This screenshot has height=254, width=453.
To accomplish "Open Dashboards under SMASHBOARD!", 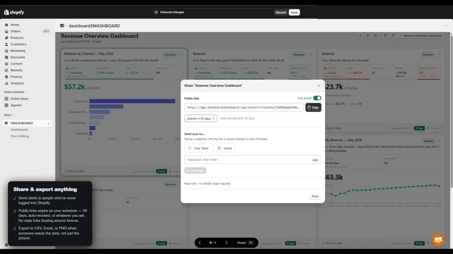I will click(19, 130).
